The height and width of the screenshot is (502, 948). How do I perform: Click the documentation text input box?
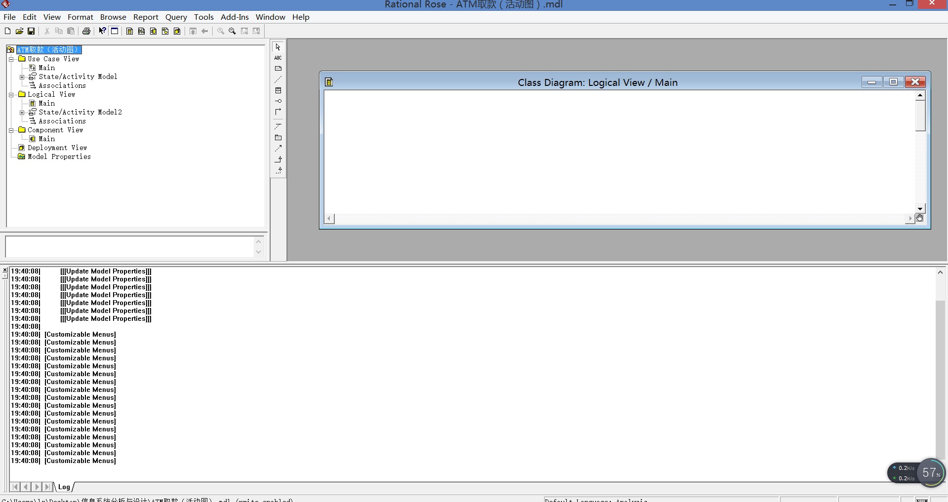(x=130, y=246)
